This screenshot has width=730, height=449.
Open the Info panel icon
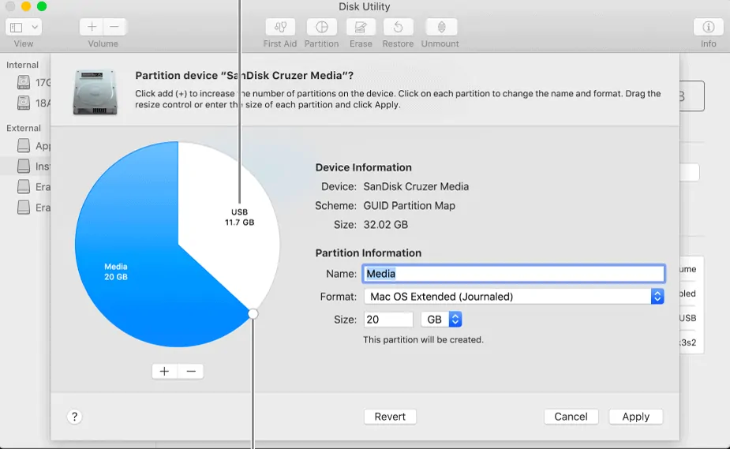[708, 27]
